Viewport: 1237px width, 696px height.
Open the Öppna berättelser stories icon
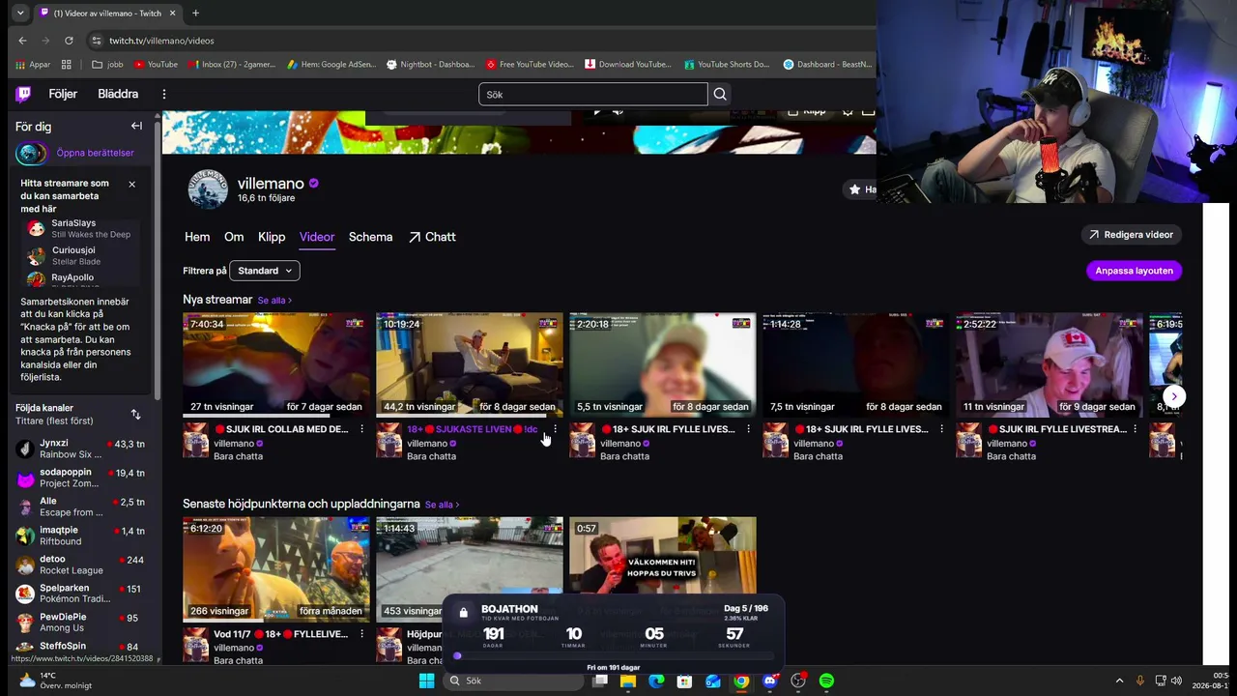pyautogui.click(x=31, y=153)
